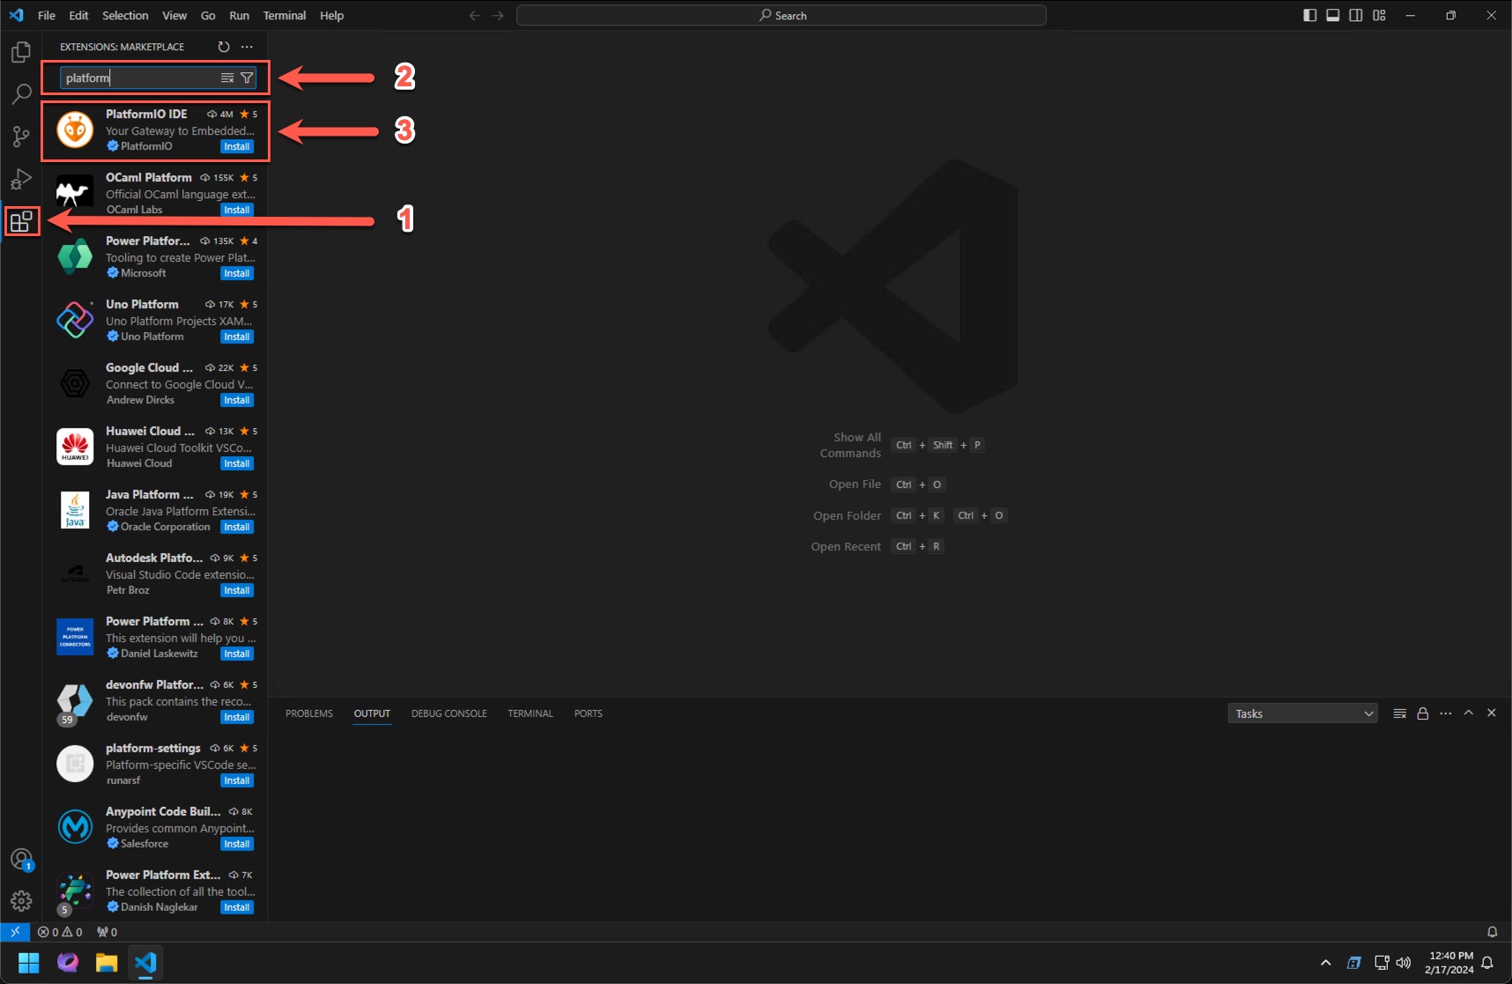Toggle the bottom panel layout button
1512x984 pixels.
point(1333,15)
